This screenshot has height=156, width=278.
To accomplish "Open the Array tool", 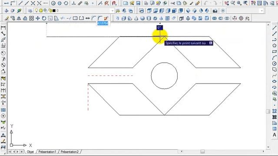I will click(x=31, y=18).
